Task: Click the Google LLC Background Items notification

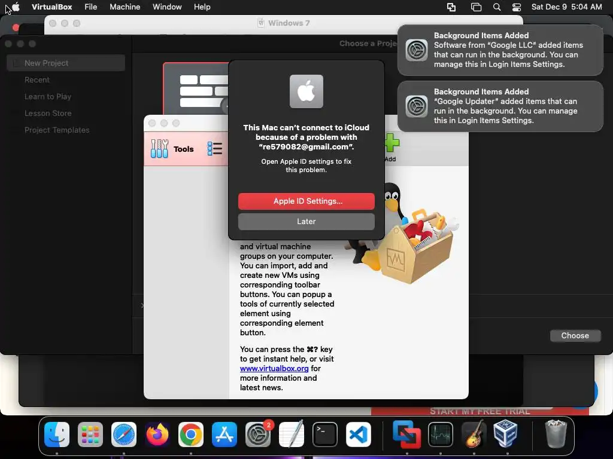Action: click(x=500, y=50)
